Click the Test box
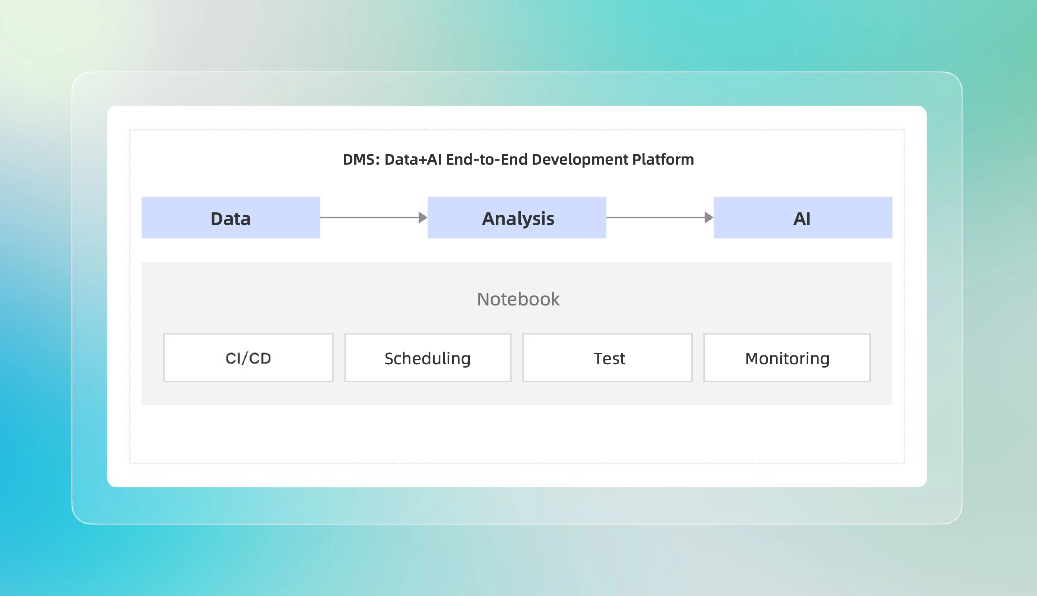This screenshot has height=596, width=1037. click(x=608, y=358)
